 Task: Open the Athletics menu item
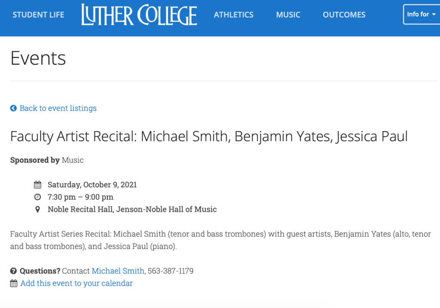click(x=233, y=15)
